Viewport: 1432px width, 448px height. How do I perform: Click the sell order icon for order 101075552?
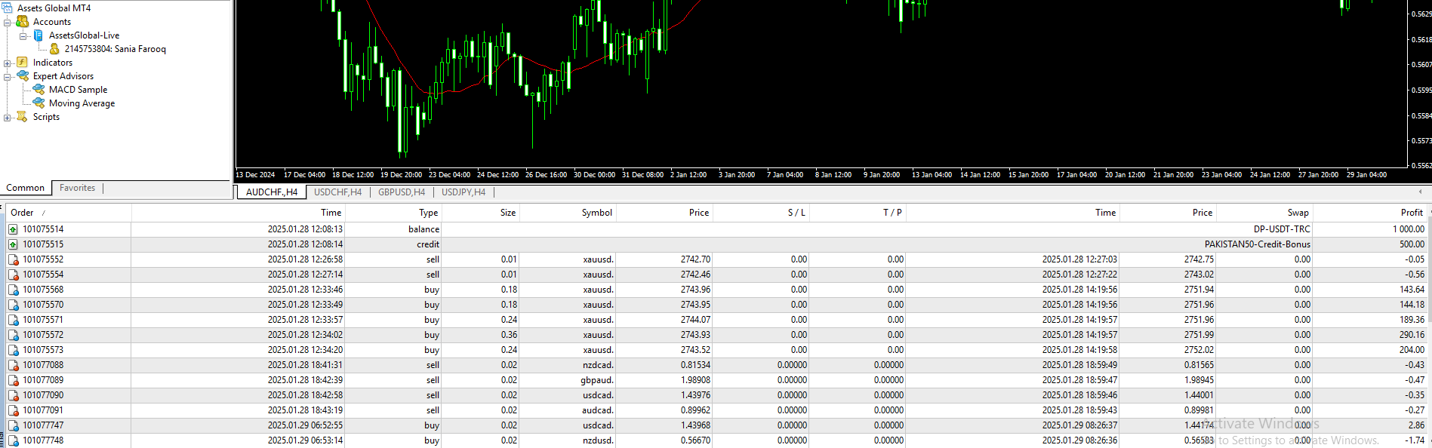(13, 259)
